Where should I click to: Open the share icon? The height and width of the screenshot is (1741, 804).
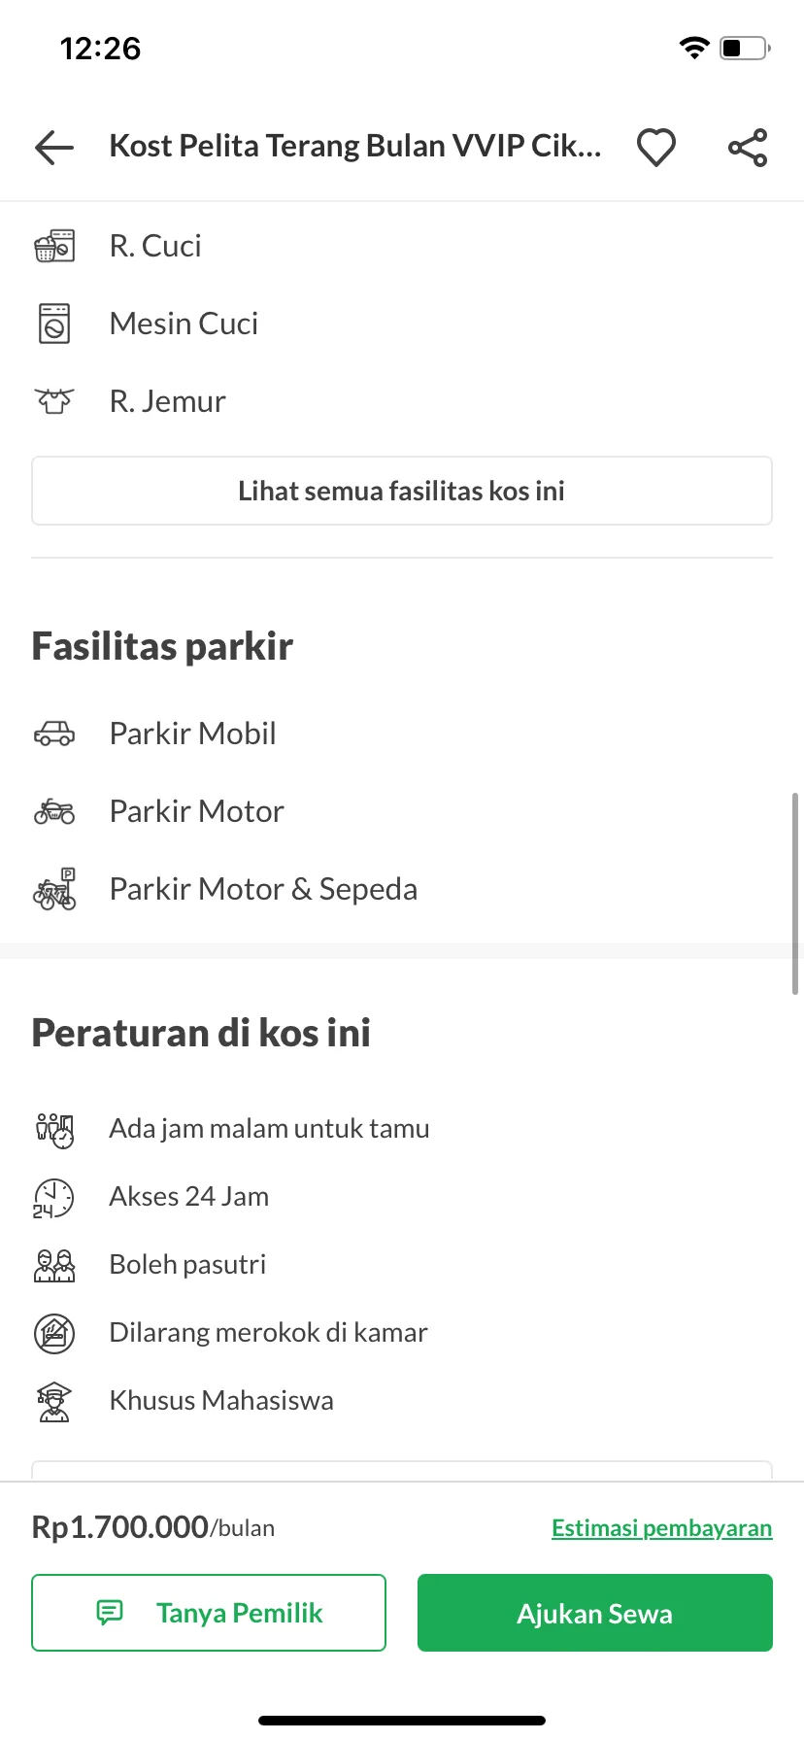pyautogui.click(x=748, y=147)
